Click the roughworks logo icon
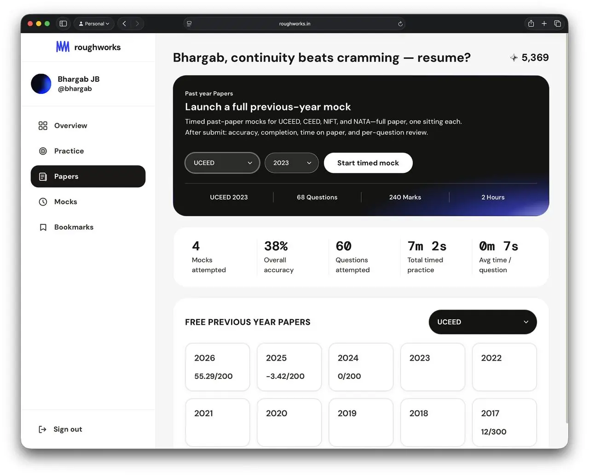The width and height of the screenshot is (589, 476). tap(63, 46)
